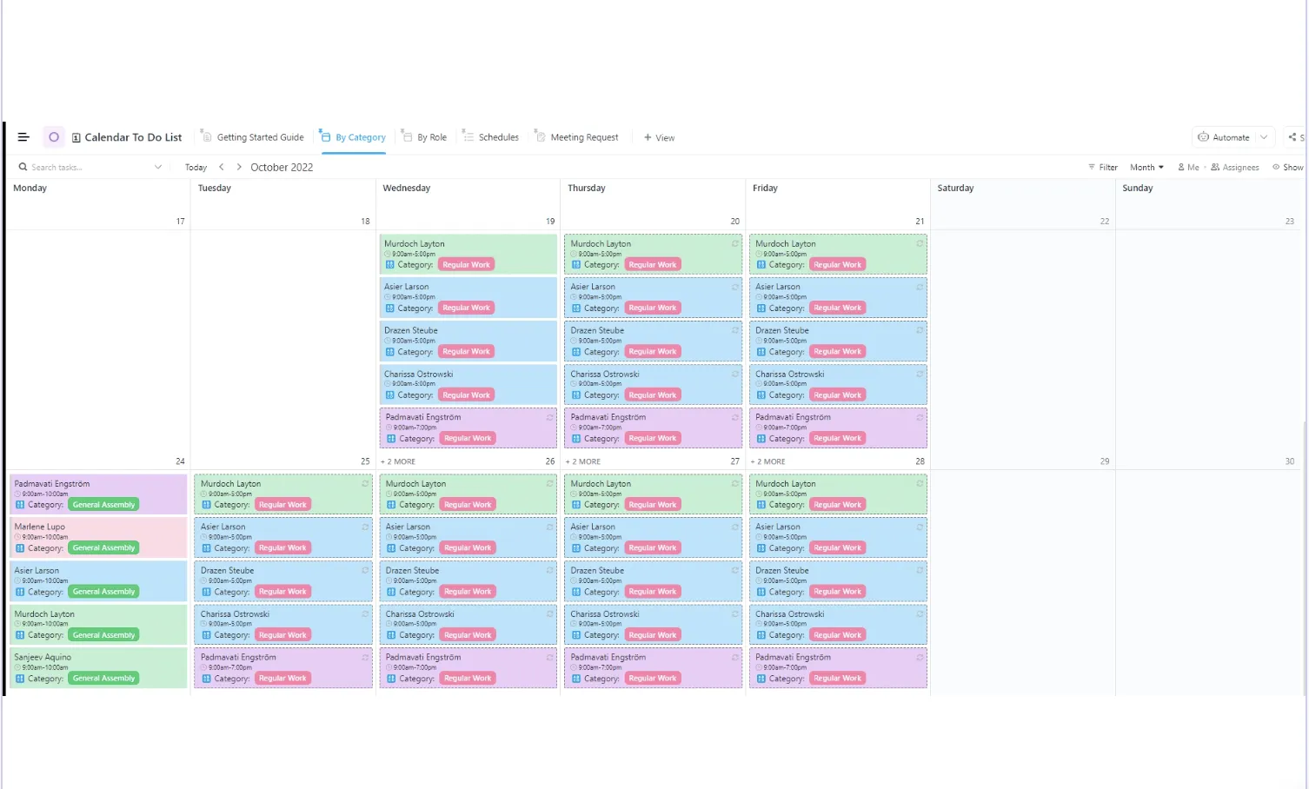Click category field icon on Sanjeev Aquino task
The width and height of the screenshot is (1309, 789).
[x=20, y=679]
